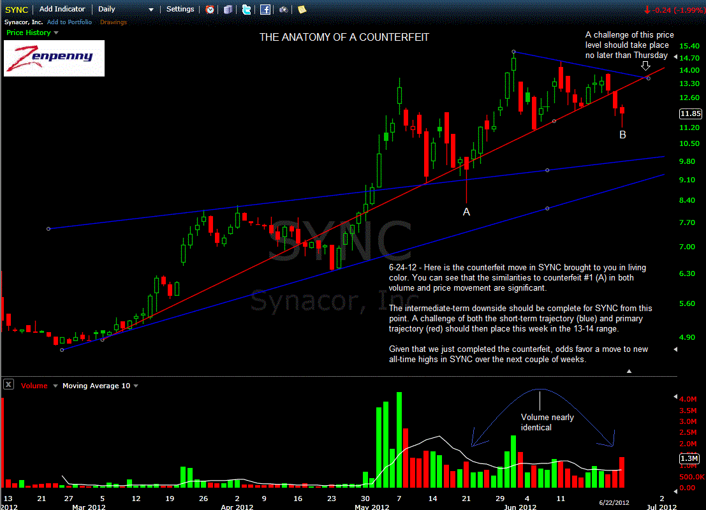The image size is (706, 510).
Task: Open the alarm clock alert icon
Action: tap(210, 10)
